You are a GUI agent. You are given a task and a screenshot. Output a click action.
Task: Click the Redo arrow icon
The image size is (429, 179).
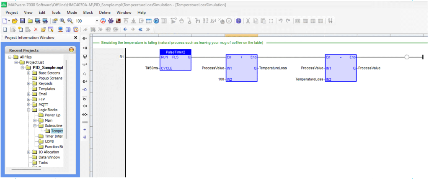tap(287, 21)
